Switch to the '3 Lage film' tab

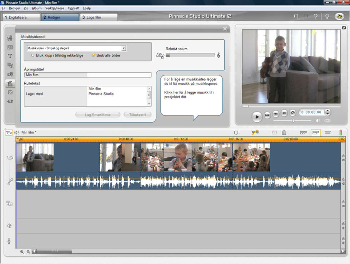pos(99,17)
